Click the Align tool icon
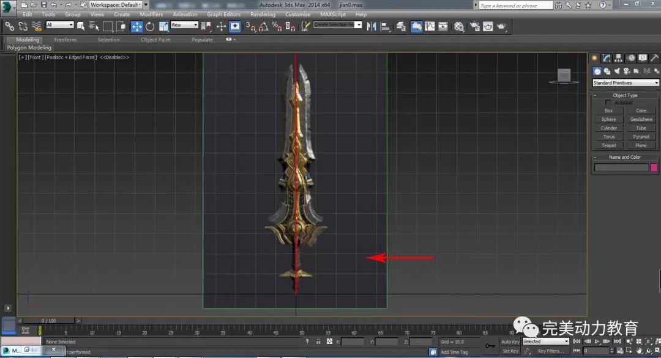This screenshot has width=661, height=358. [x=385, y=26]
